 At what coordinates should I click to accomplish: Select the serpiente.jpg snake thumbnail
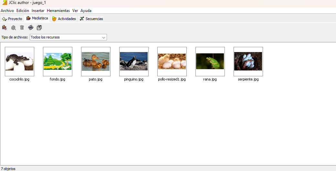click(248, 61)
